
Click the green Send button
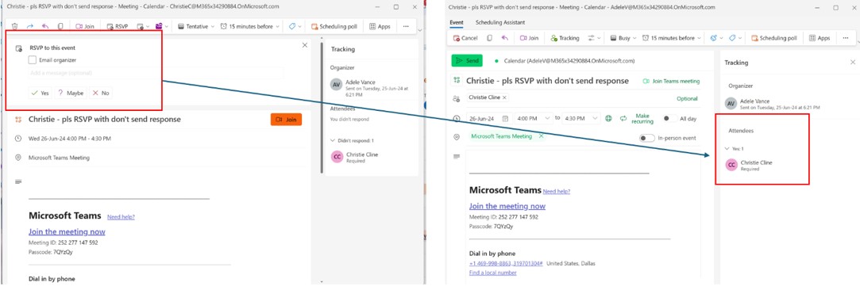click(x=467, y=61)
